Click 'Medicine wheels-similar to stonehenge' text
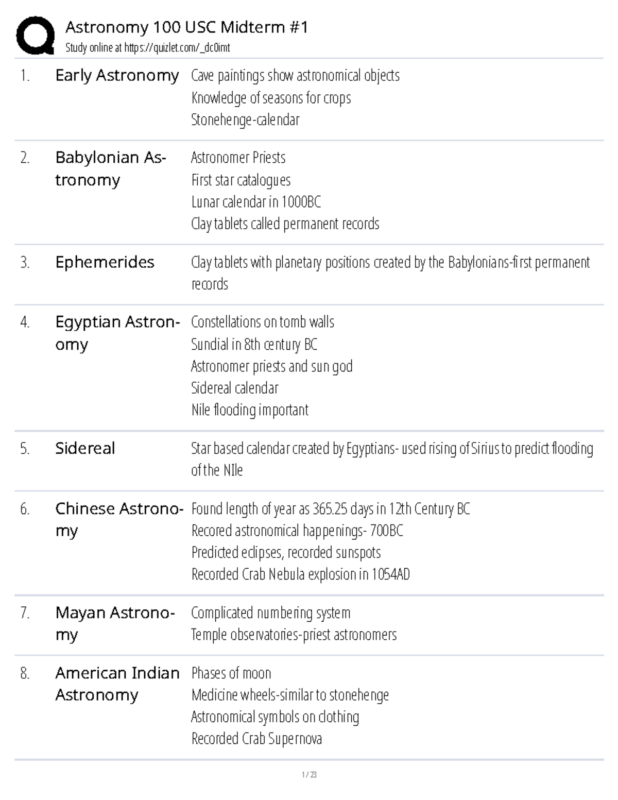The width and height of the screenshot is (618, 800). click(290, 695)
